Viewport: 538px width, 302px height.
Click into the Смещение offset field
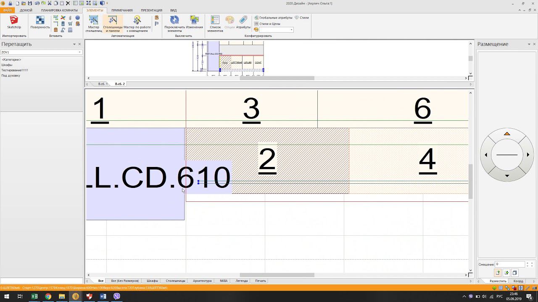click(510, 264)
